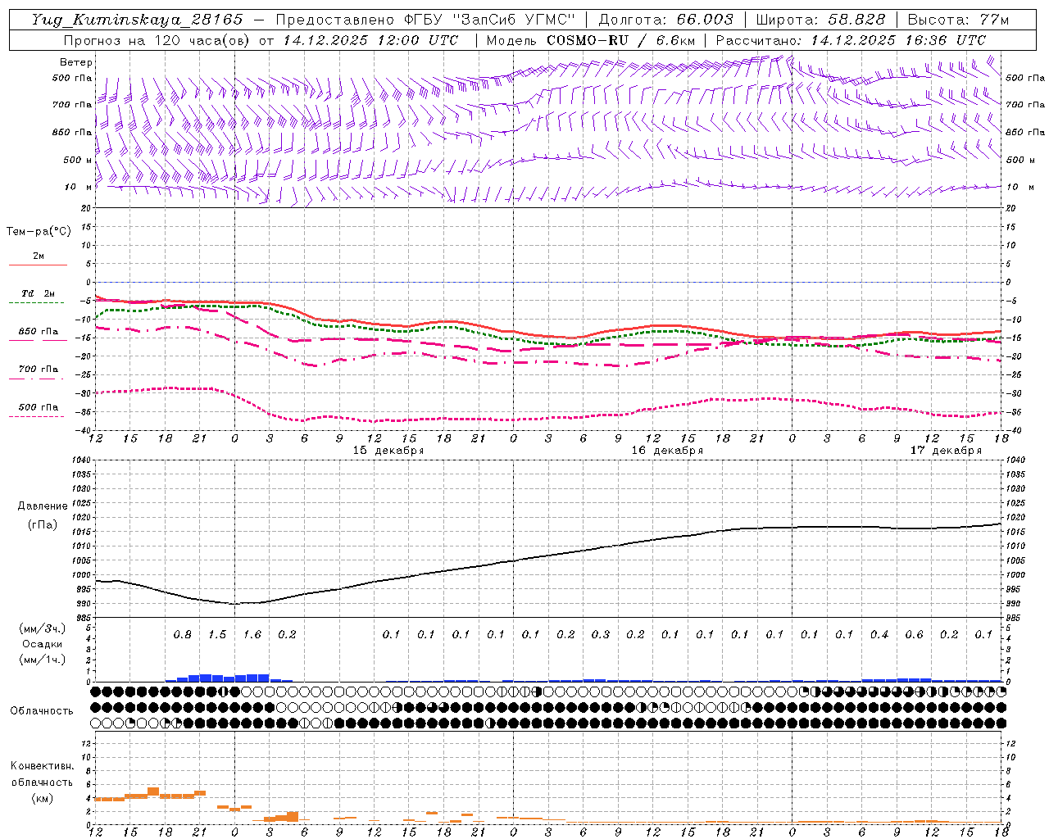This screenshot has height=839, width=1049.
Task: Click the 850 гПа temperature legend entry
Action: click(x=38, y=332)
